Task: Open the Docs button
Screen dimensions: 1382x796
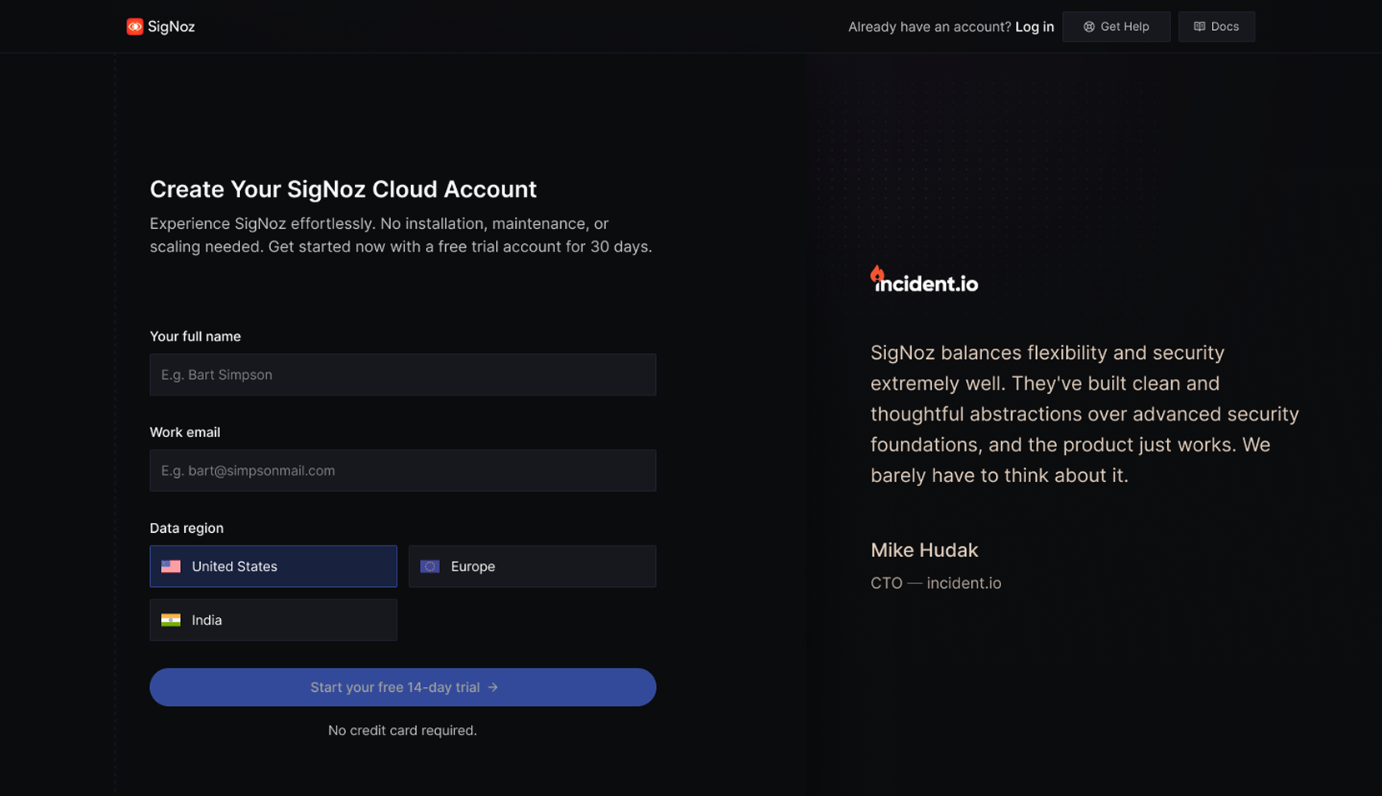Action: coord(1216,27)
